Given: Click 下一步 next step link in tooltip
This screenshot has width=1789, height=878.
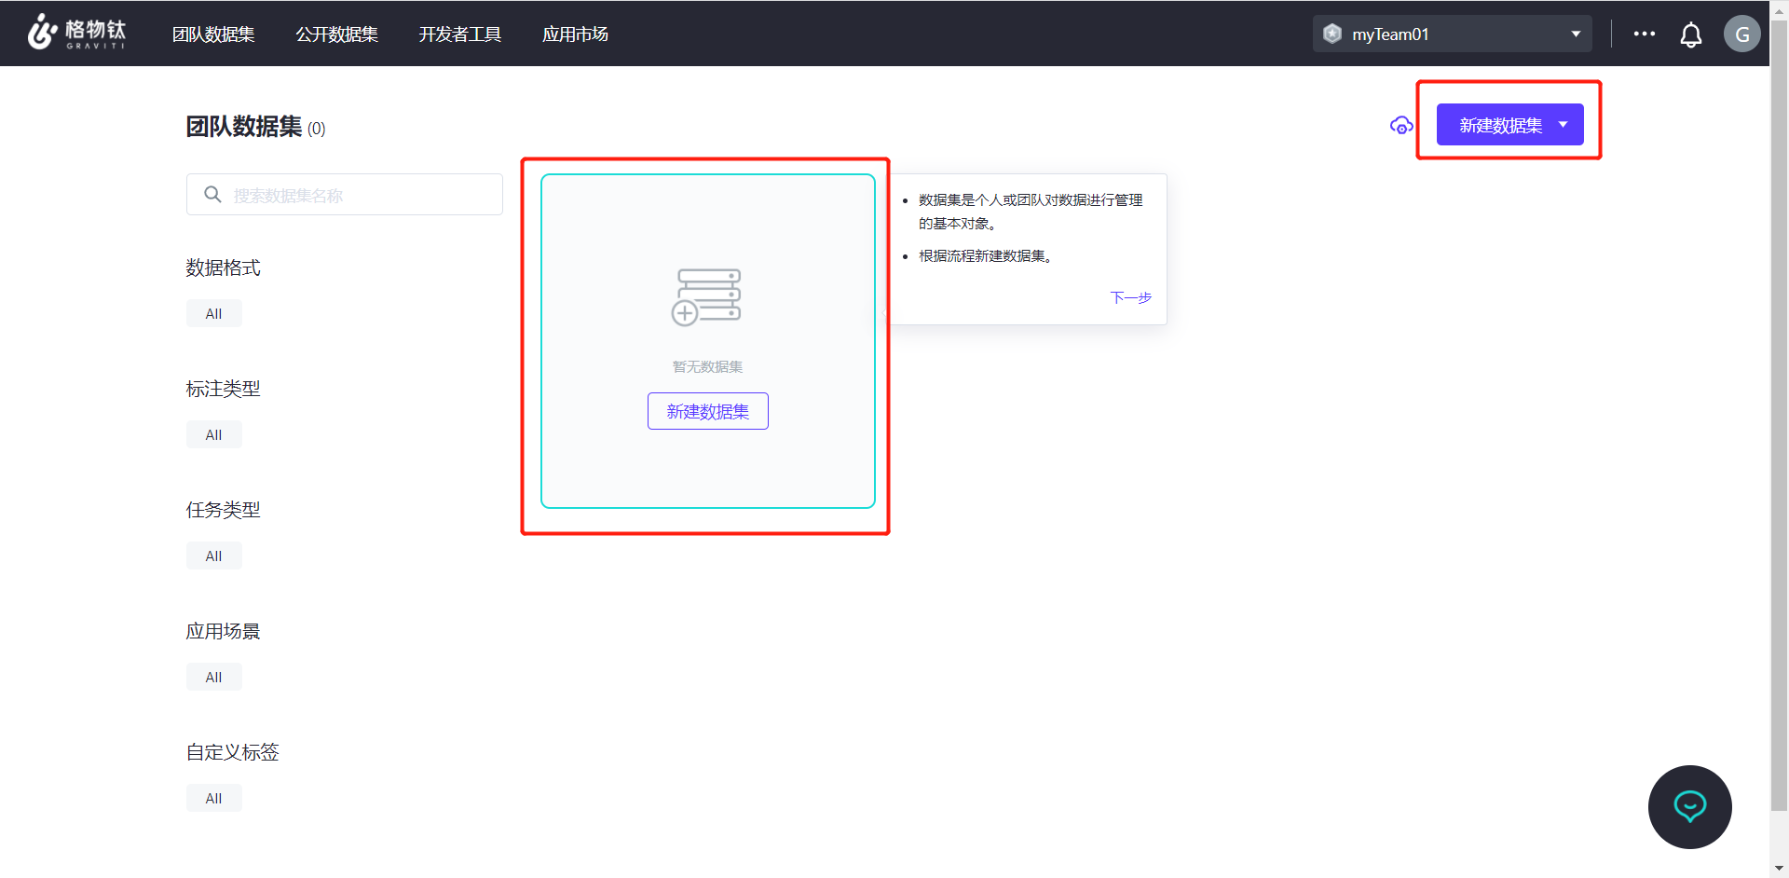Looking at the screenshot, I should click(x=1131, y=297).
